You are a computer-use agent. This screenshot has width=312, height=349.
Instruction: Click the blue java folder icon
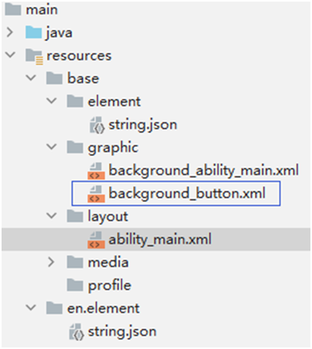click(x=34, y=32)
